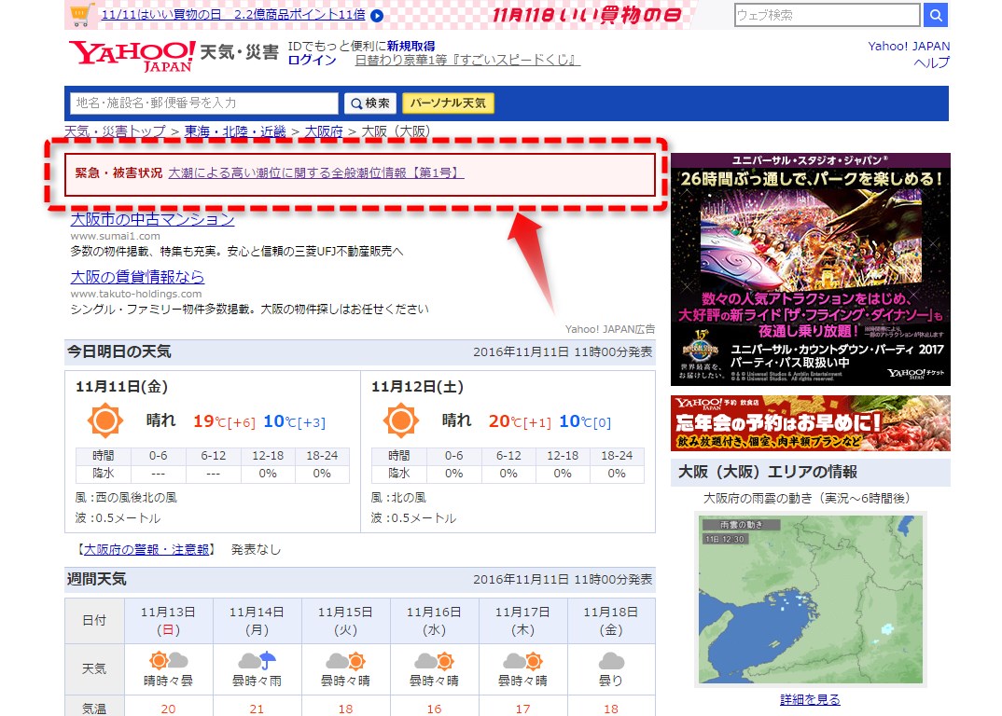Click www.takuto-holdings.com ad URL text
This screenshot has height=716, width=1002.
coord(136,294)
